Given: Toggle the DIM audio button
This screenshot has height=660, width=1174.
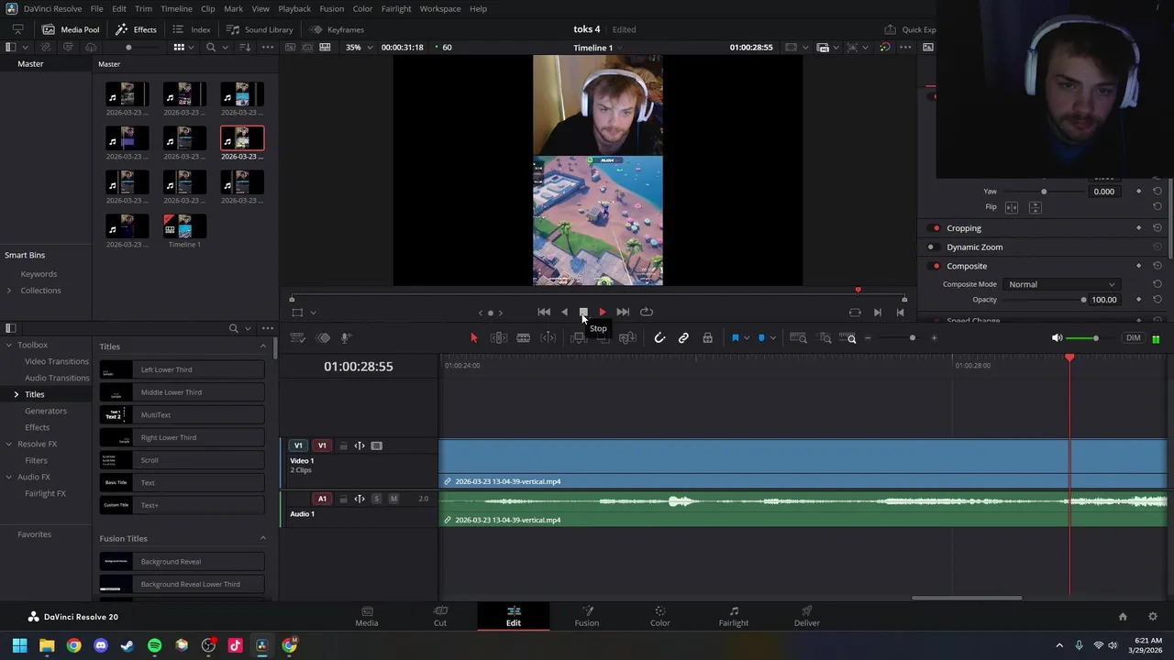Looking at the screenshot, I should (1134, 338).
